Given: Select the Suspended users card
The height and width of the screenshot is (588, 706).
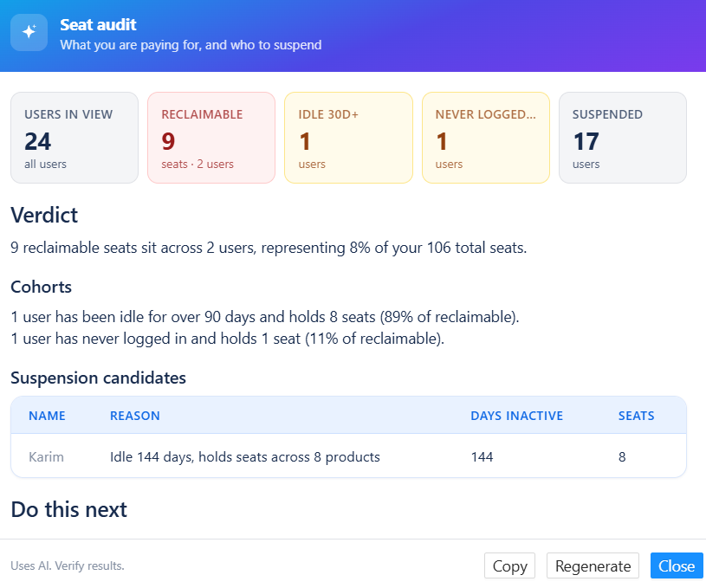Looking at the screenshot, I should pyautogui.click(x=623, y=138).
